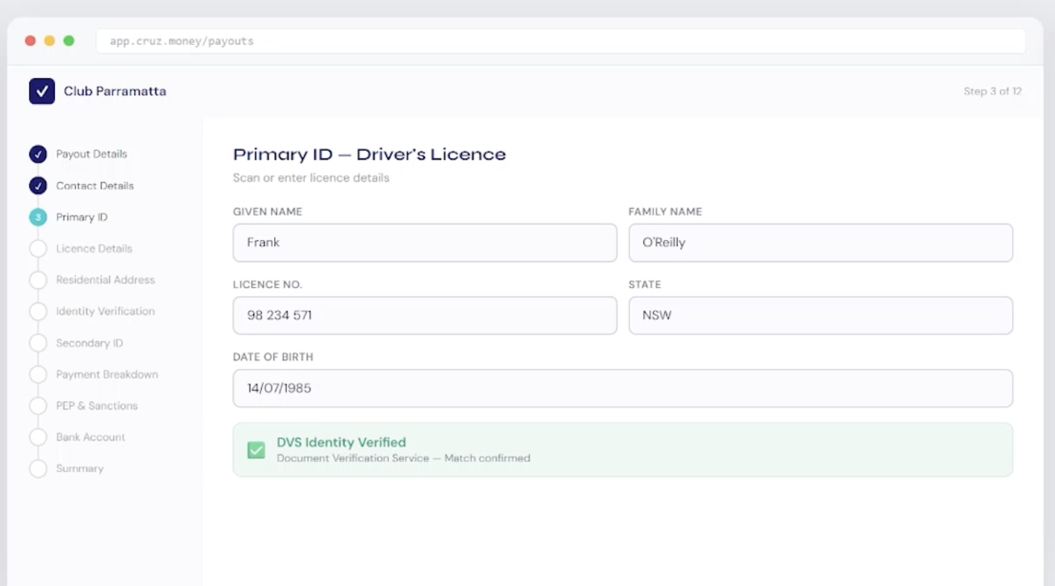Click the Bank Account step circle
1055x586 pixels.
click(x=38, y=437)
